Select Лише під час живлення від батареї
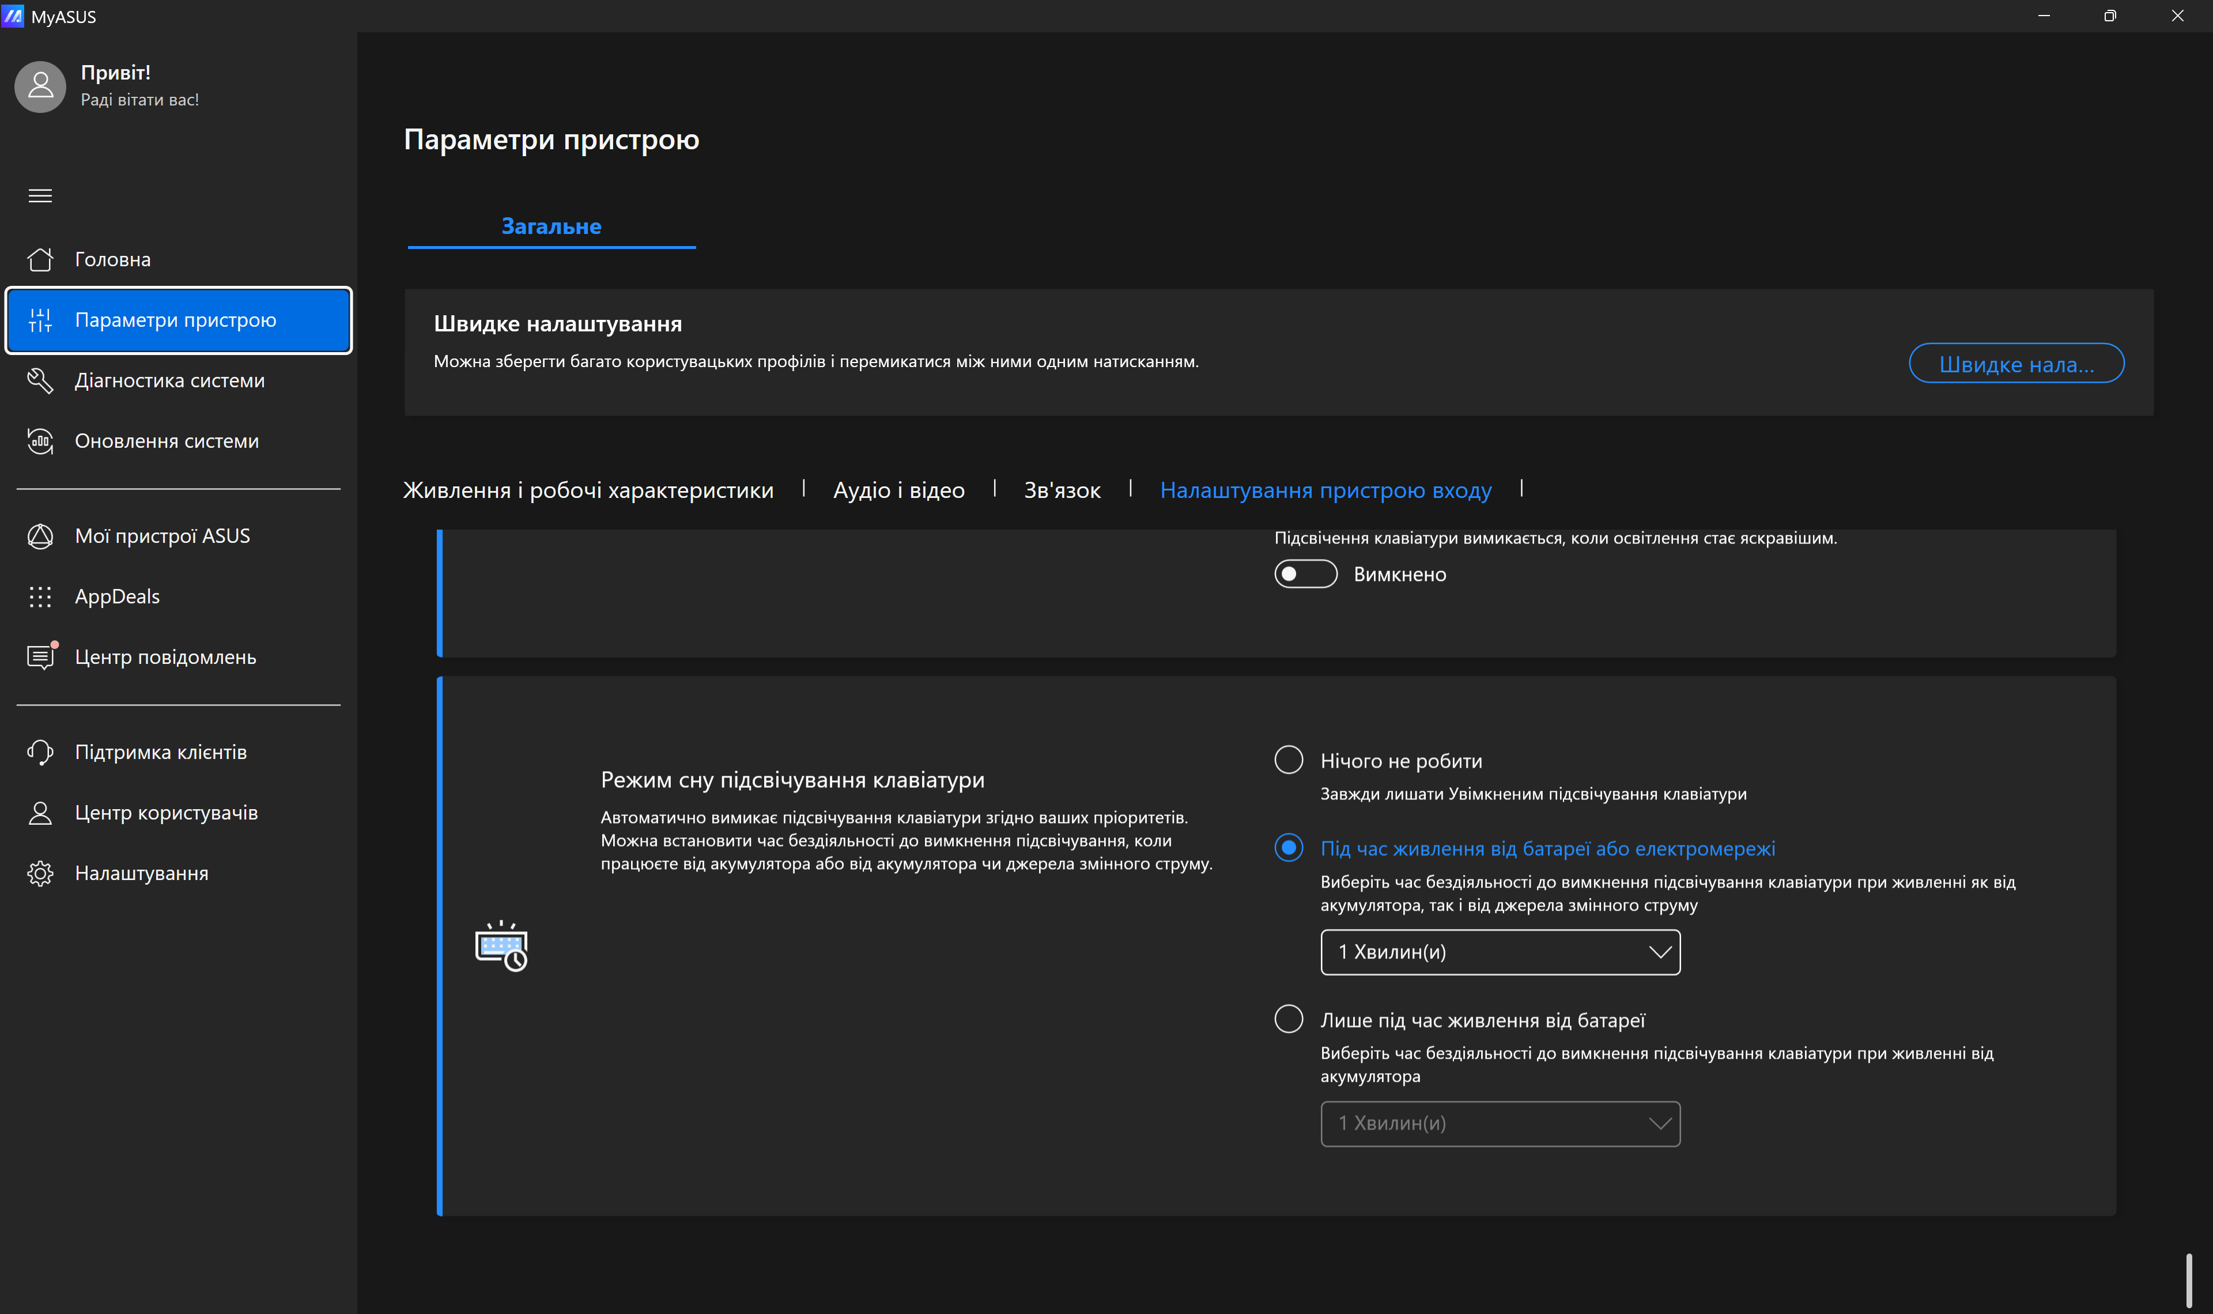The width and height of the screenshot is (2213, 1314). (1288, 1019)
